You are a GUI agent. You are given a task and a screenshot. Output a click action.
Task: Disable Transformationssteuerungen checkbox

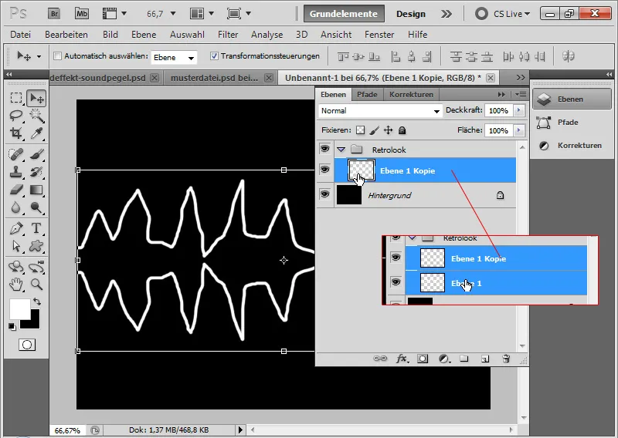click(214, 56)
